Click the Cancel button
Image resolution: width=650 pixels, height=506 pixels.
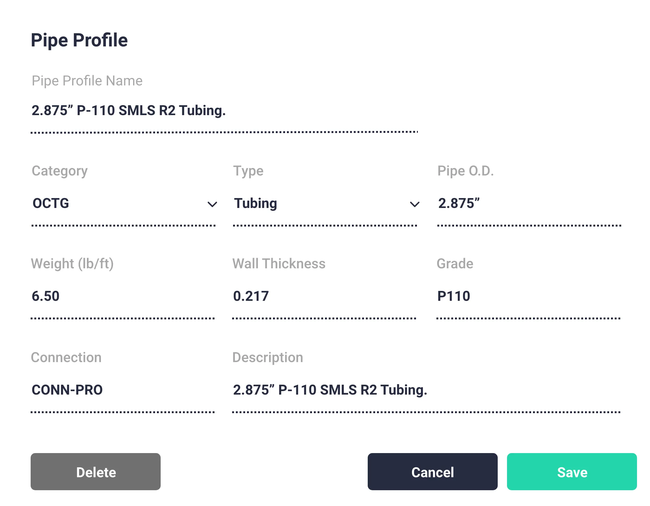[432, 472]
